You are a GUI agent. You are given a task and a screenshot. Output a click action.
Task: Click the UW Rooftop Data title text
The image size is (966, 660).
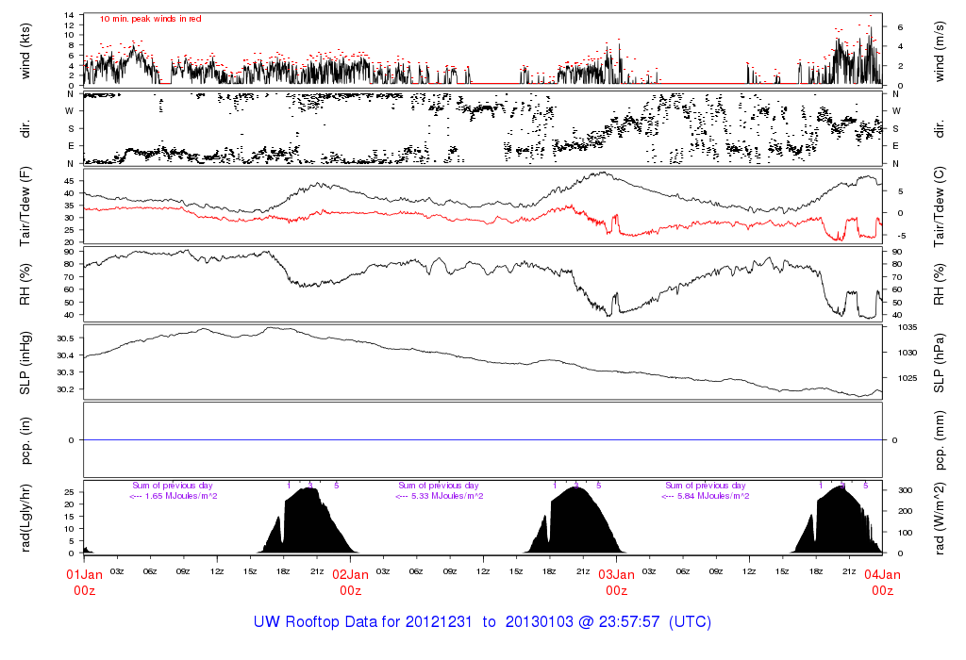pos(482,622)
